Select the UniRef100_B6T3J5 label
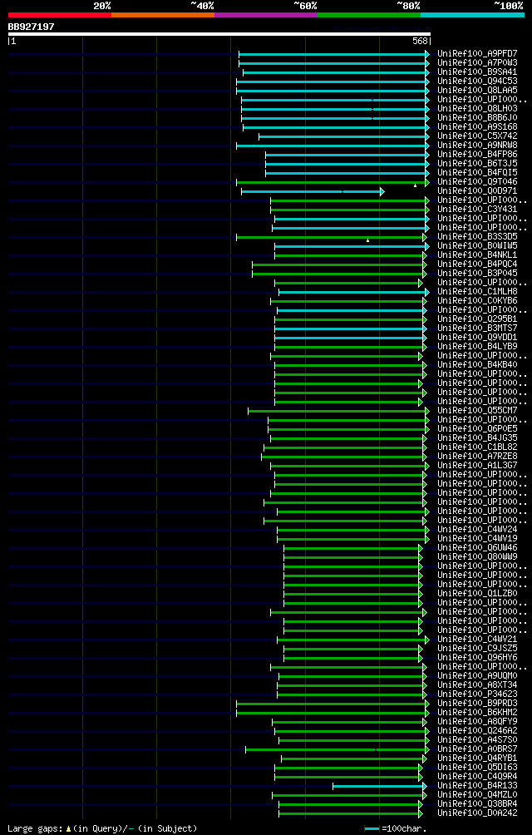This screenshot has width=532, height=835. tap(477, 164)
